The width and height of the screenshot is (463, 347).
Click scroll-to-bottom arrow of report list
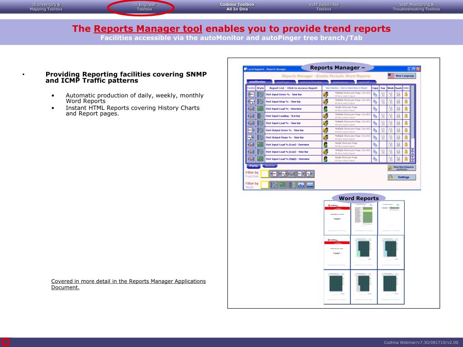(413, 160)
